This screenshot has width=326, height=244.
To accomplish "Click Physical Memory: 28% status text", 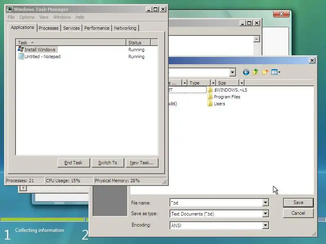I will click(117, 181).
